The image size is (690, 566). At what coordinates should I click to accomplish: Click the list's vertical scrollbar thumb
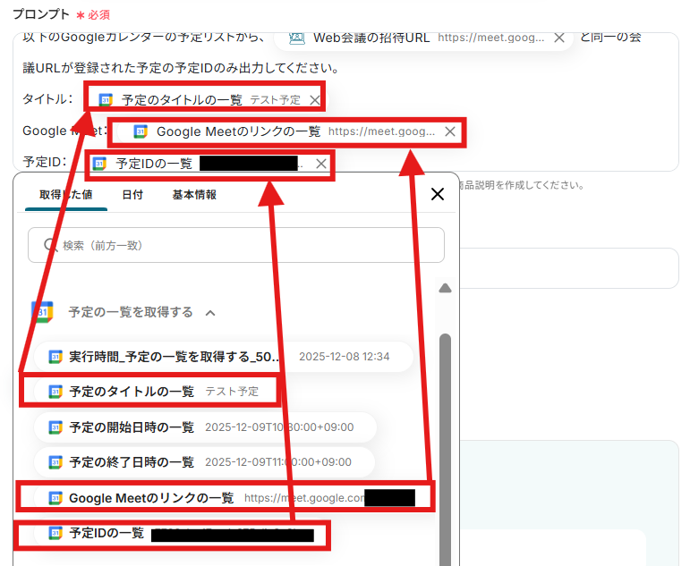coord(446,449)
